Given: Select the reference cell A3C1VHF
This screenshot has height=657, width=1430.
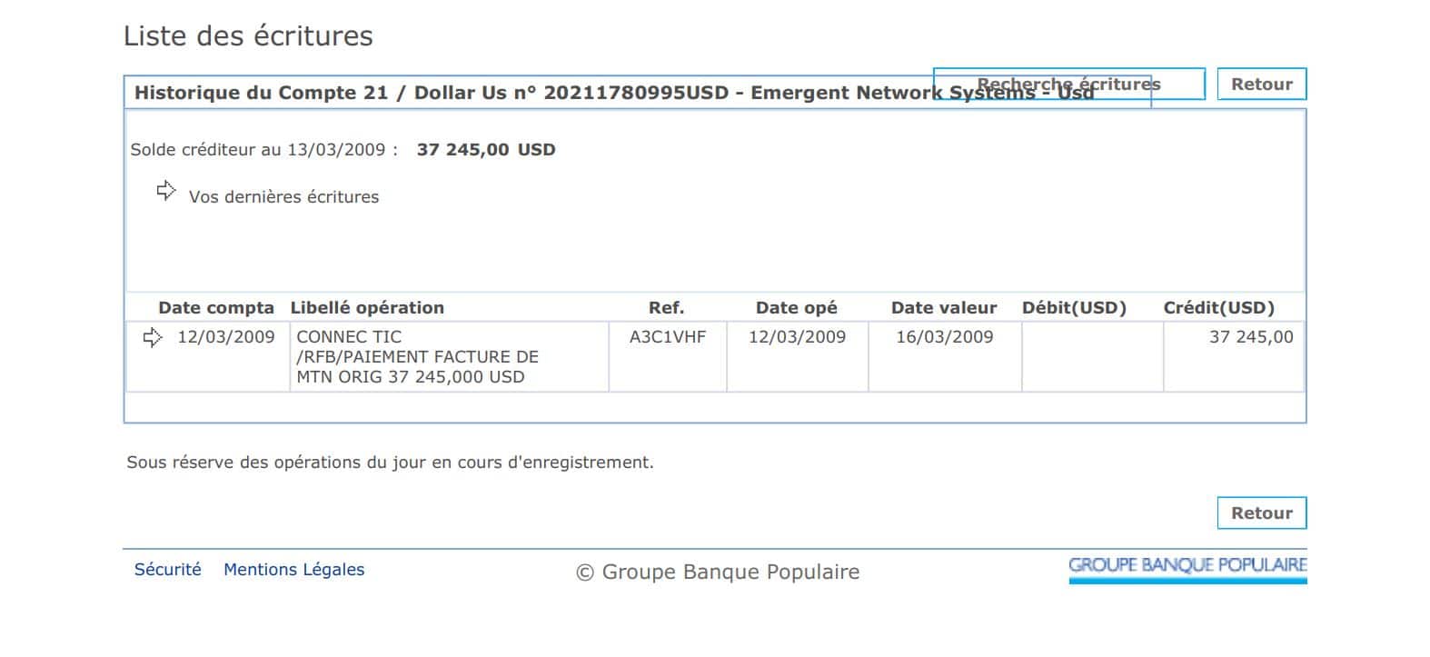Looking at the screenshot, I should pos(668,356).
